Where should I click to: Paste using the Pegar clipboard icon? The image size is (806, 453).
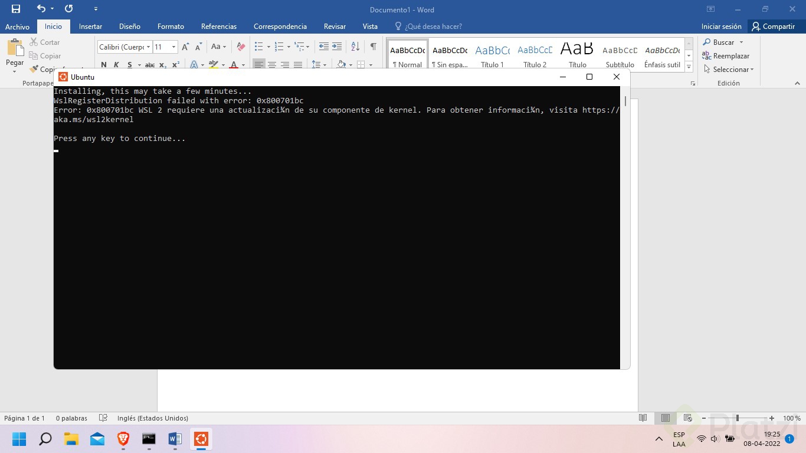[15, 48]
